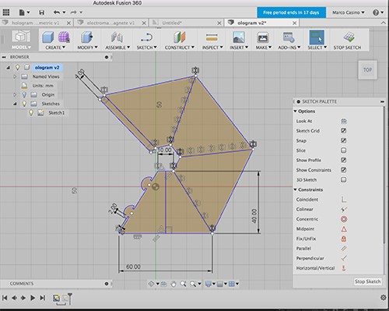Toggle visibility bulb of Origin folder
This screenshot has height=311, width=389.
24,94
